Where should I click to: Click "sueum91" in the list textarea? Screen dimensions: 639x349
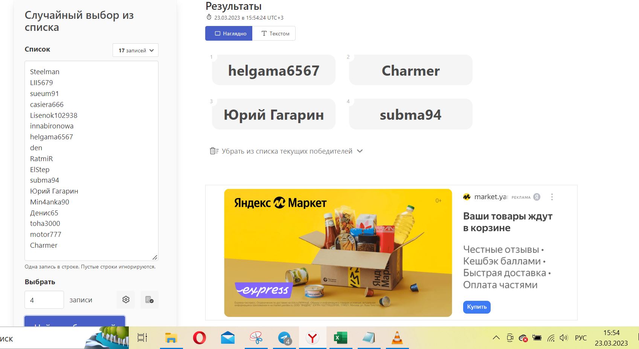click(x=44, y=93)
